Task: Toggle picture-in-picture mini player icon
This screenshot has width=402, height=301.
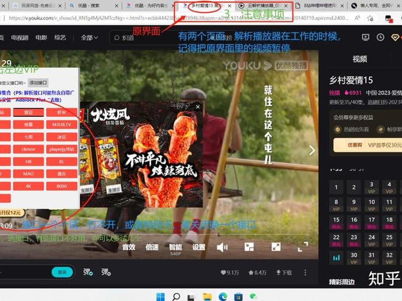Action: coord(249,247)
